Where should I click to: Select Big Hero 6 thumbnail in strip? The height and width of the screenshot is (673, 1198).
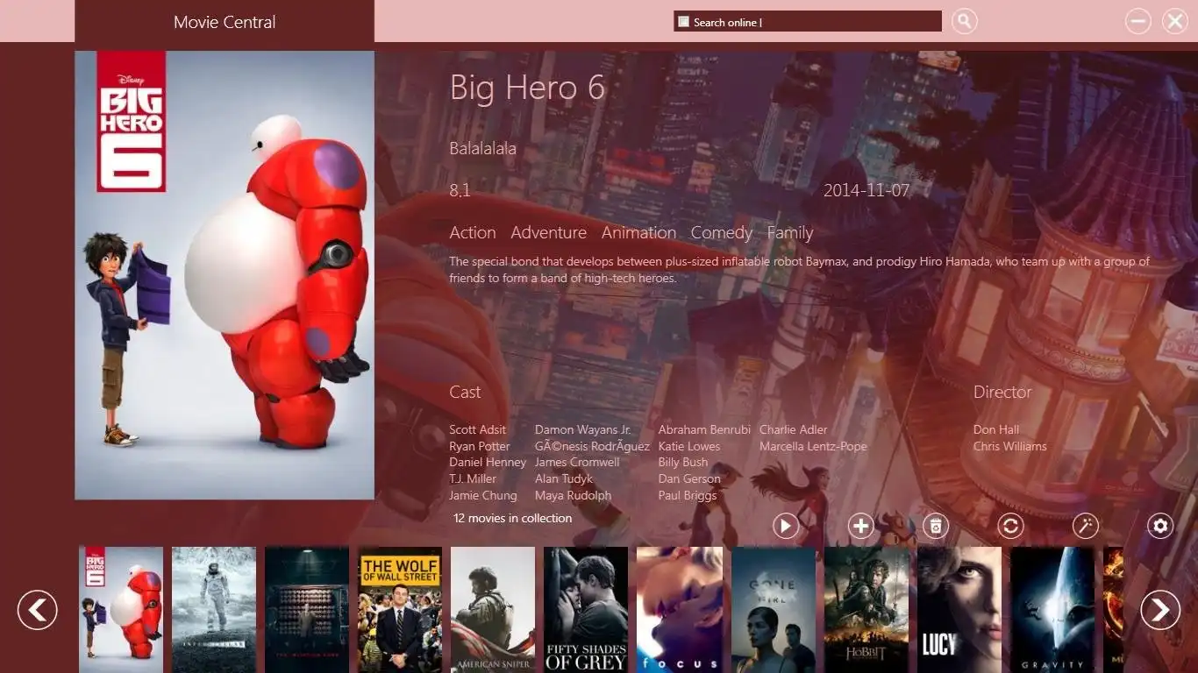pyautogui.click(x=121, y=610)
